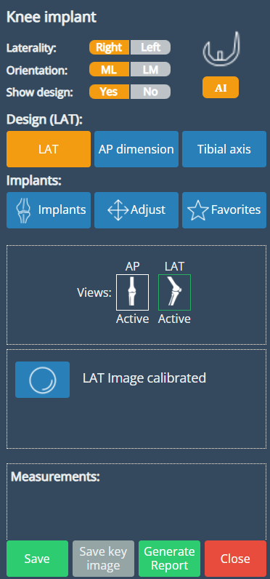Choose ML orientation
This screenshot has height=579, width=270.
(x=109, y=69)
